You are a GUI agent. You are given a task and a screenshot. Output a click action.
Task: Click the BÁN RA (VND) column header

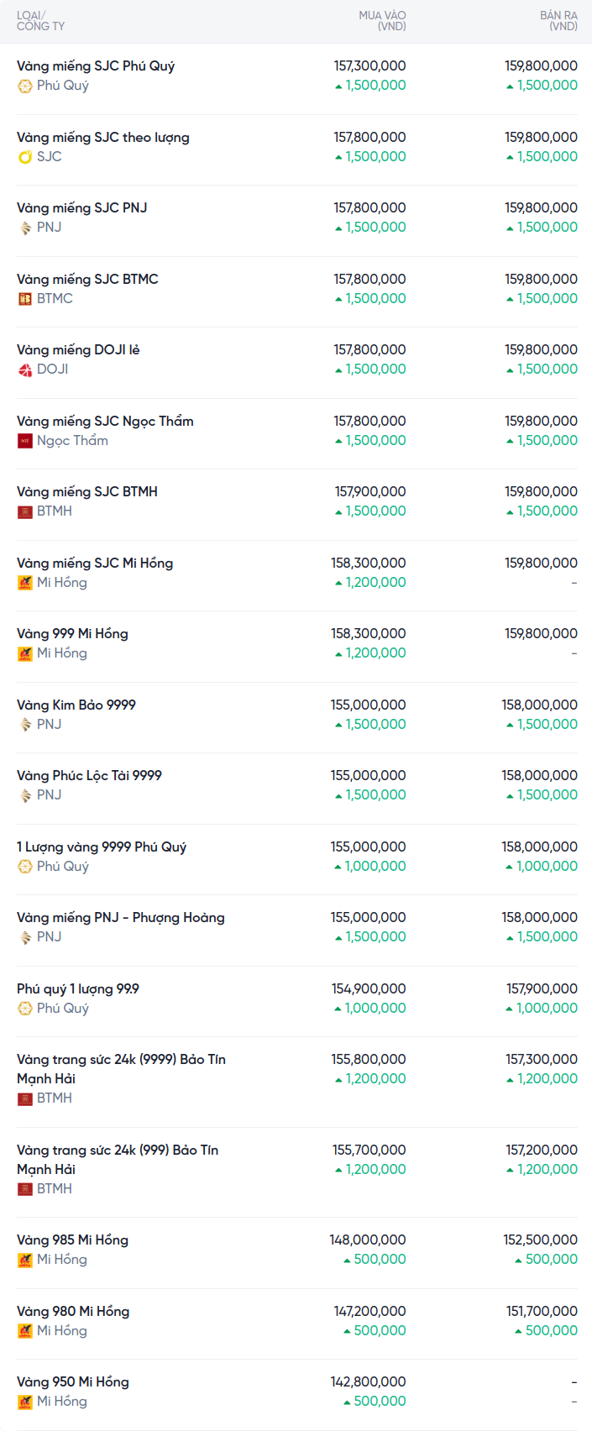558,21
